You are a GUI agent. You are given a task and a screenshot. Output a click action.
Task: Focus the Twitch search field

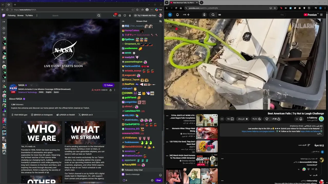coord(74,16)
